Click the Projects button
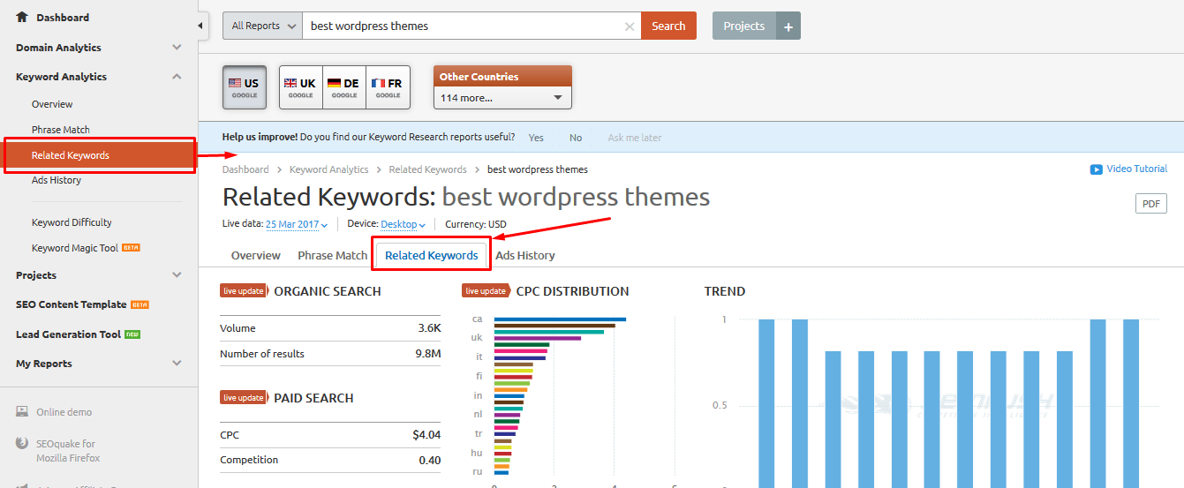1184x488 pixels. (744, 26)
